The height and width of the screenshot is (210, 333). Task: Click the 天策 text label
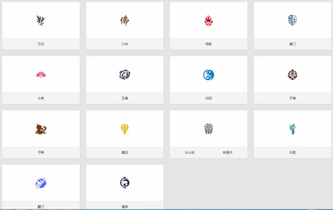point(292,98)
